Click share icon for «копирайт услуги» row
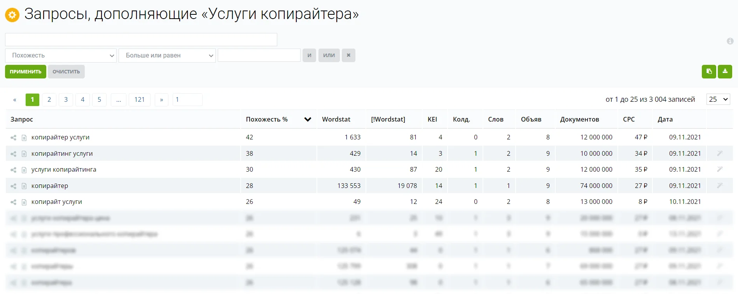 pyautogui.click(x=13, y=202)
